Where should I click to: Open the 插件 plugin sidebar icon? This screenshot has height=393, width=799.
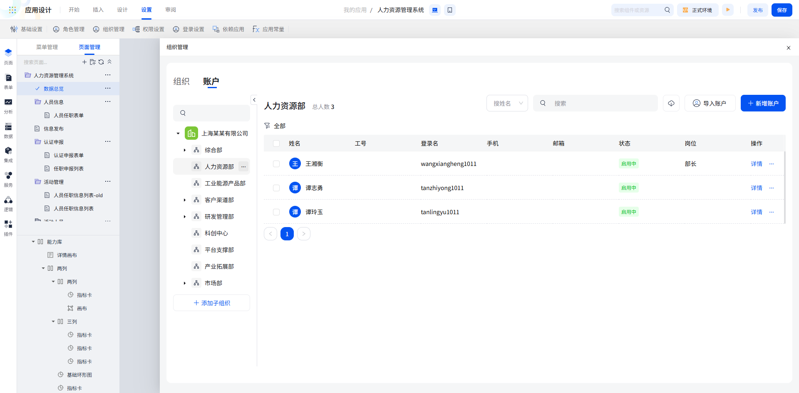[x=8, y=227]
